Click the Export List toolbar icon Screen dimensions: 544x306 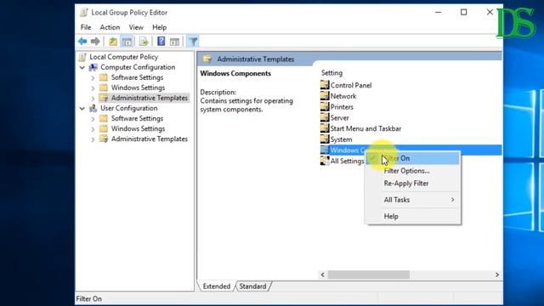pos(144,42)
